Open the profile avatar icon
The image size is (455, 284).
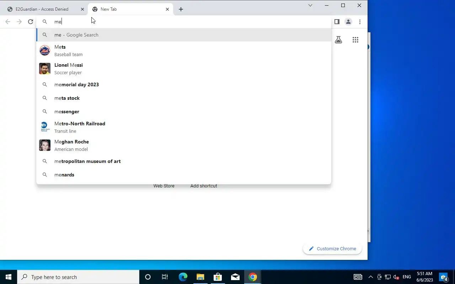(x=348, y=22)
